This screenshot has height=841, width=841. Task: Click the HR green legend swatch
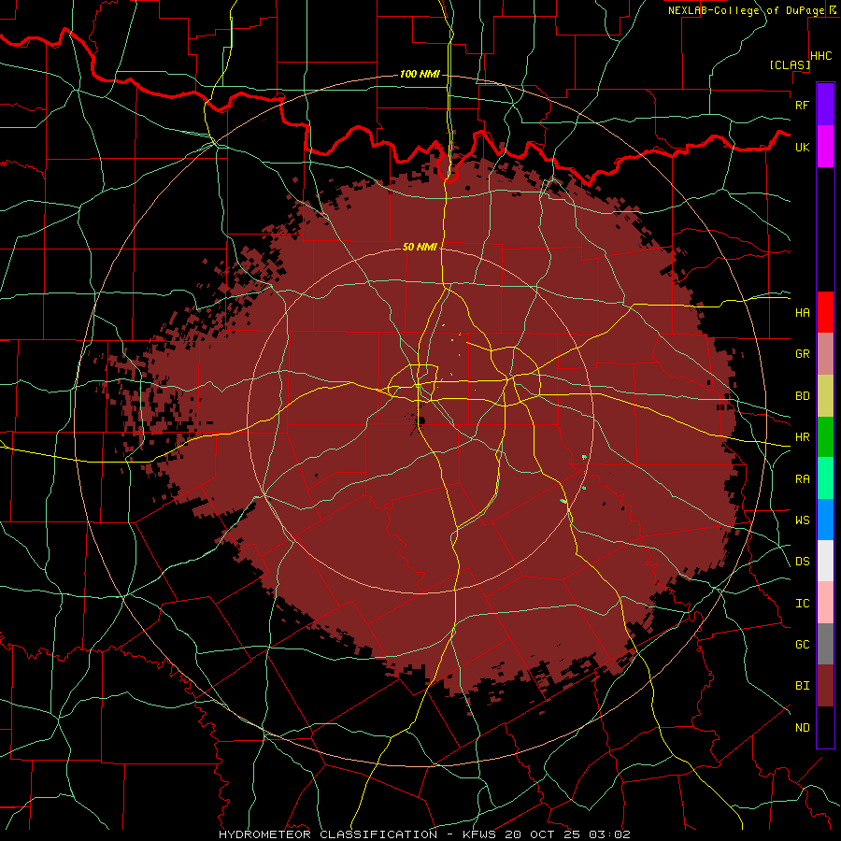(825, 436)
